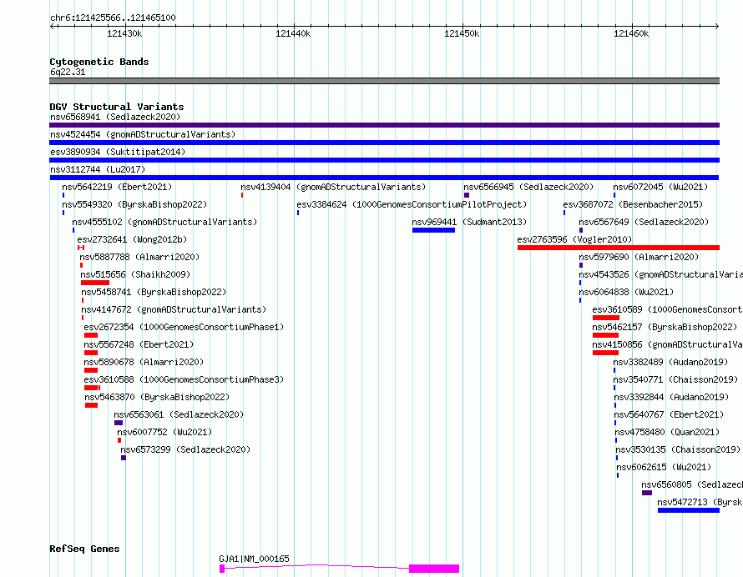
Task: Click the 121440k ruler position
Action: pyautogui.click(x=293, y=33)
